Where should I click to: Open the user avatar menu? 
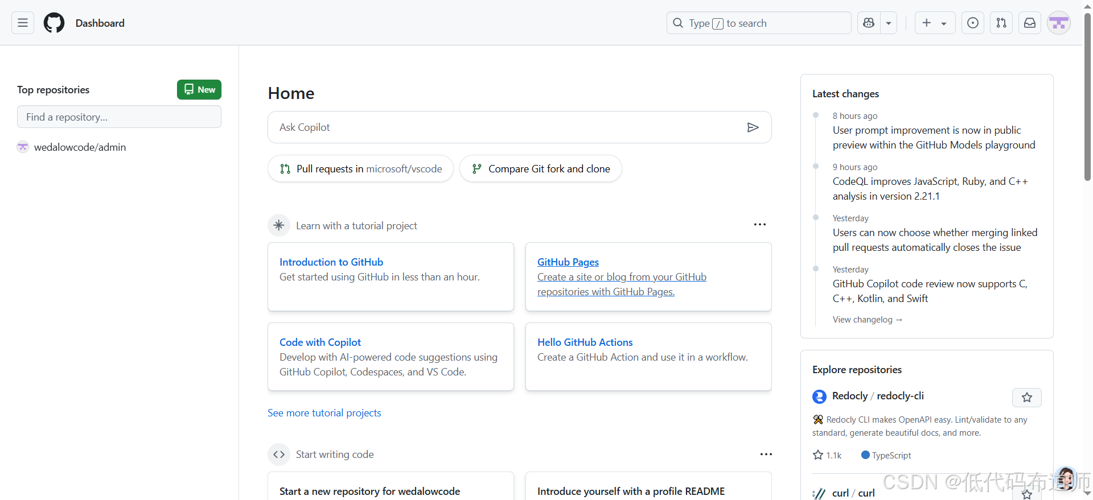(1059, 23)
